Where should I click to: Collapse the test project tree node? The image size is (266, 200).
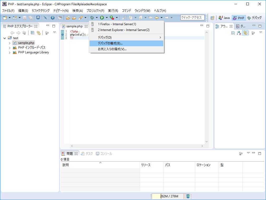tap(5, 38)
